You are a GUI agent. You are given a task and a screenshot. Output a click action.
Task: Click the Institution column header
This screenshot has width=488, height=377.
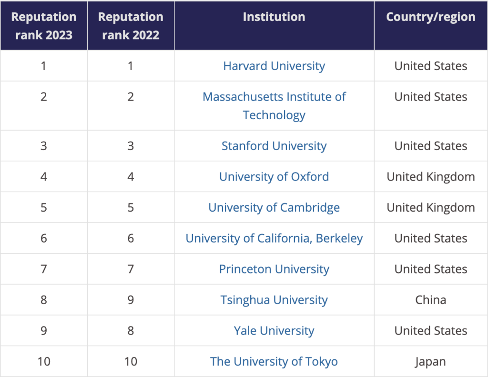pos(274,17)
